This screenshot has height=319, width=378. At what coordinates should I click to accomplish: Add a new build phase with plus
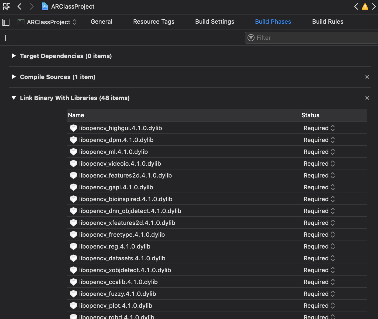point(6,38)
